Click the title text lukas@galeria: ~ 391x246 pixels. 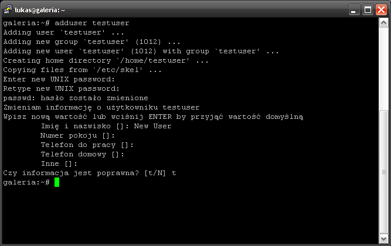pyautogui.click(x=40, y=10)
